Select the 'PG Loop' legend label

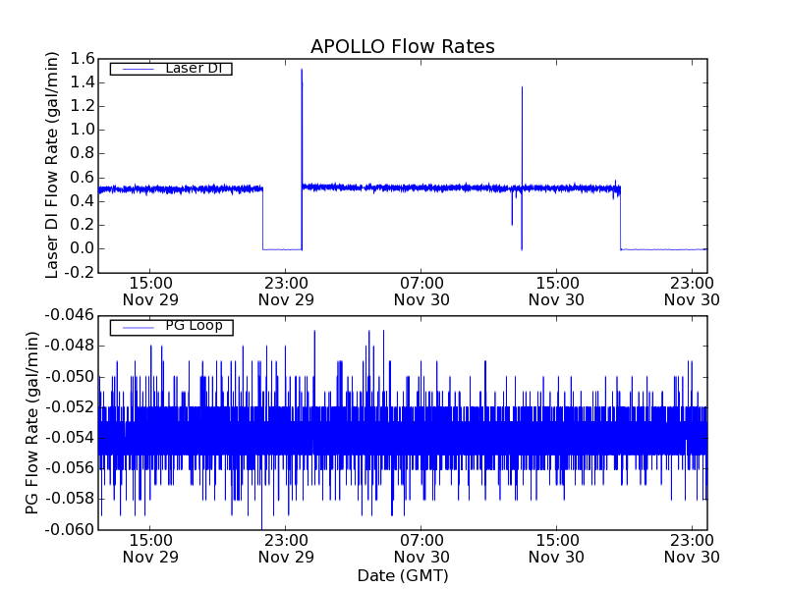pos(194,326)
